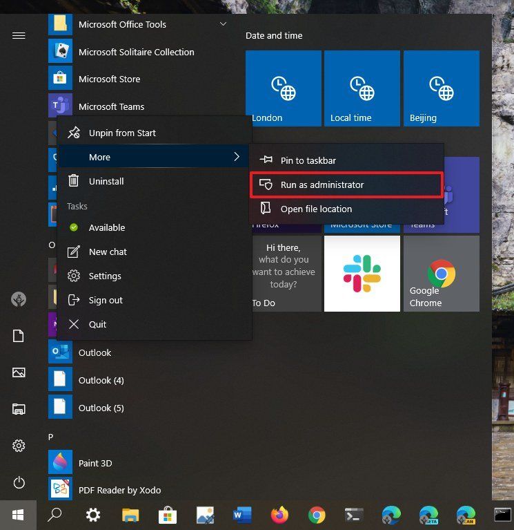Image resolution: width=514 pixels, height=530 pixels.
Task: Open File Explorer from the Start sidebar
Action: pyautogui.click(x=19, y=409)
